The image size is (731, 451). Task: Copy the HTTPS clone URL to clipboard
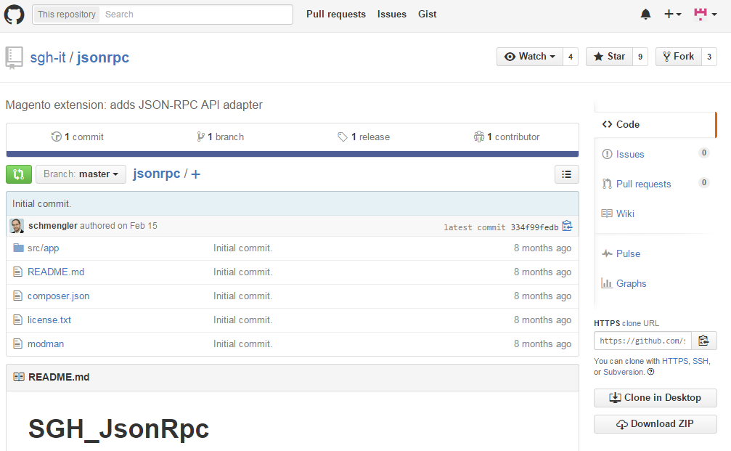point(703,341)
